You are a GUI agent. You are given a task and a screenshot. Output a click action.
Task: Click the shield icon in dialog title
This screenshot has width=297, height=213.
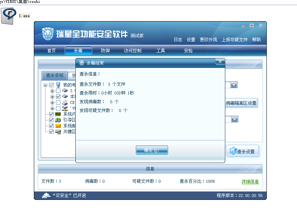pos(82,63)
